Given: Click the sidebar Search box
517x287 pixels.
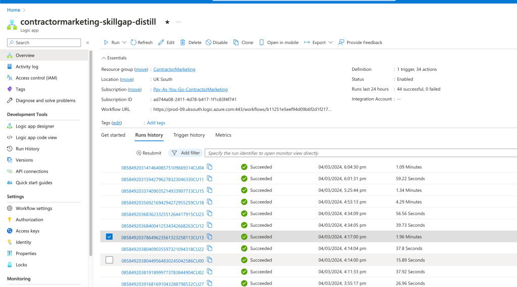Looking at the screenshot, I should (x=44, y=43).
